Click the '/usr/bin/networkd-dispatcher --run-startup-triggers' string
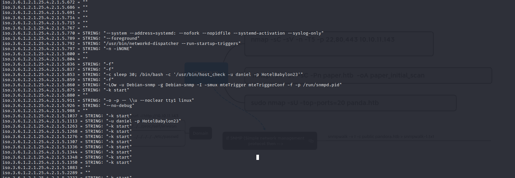The image size is (515, 178). [172, 44]
